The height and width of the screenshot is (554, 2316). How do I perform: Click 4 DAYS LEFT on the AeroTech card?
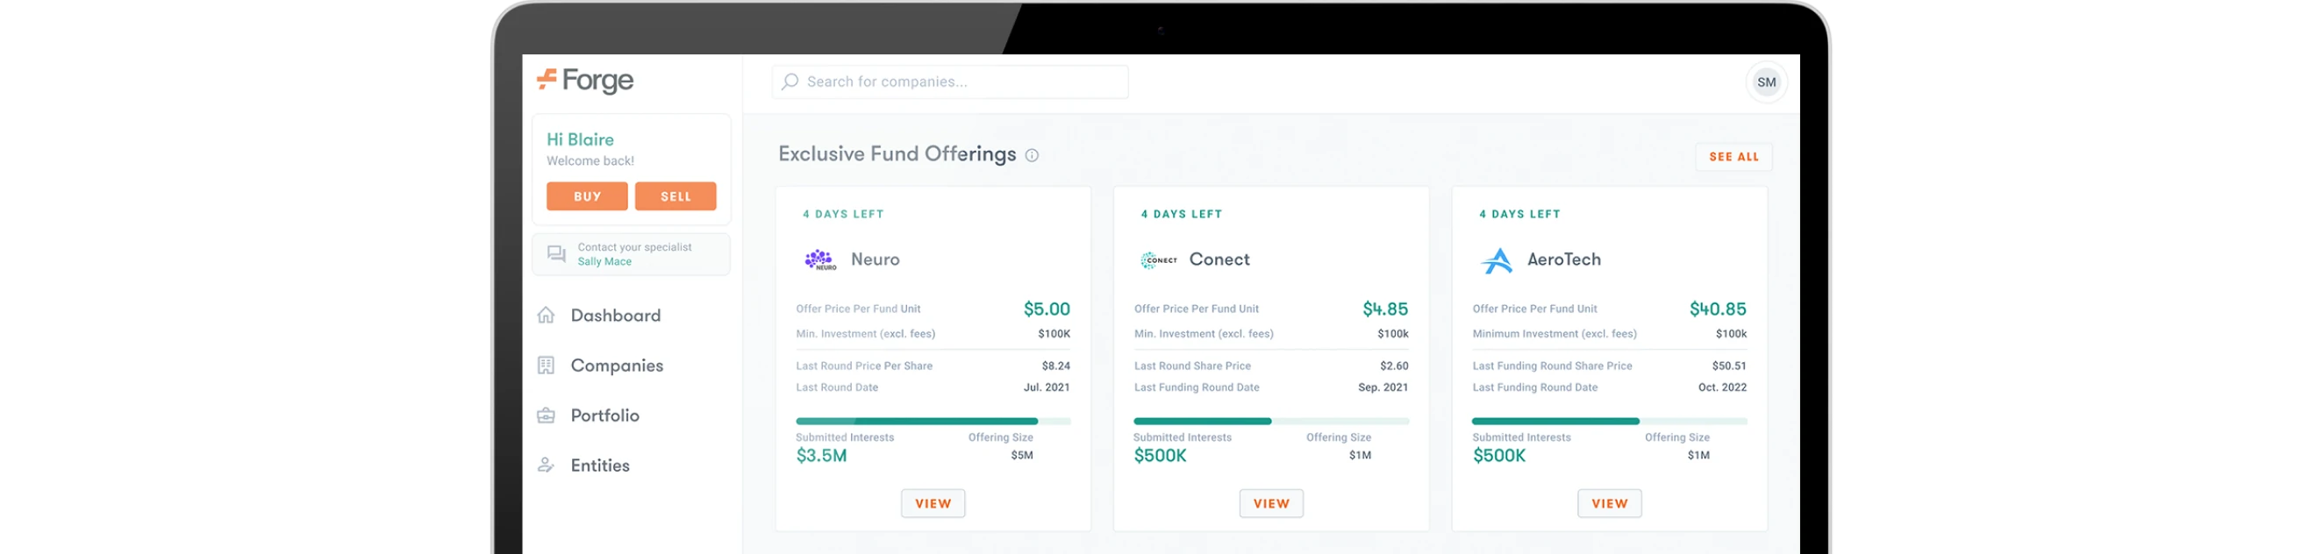(1519, 215)
